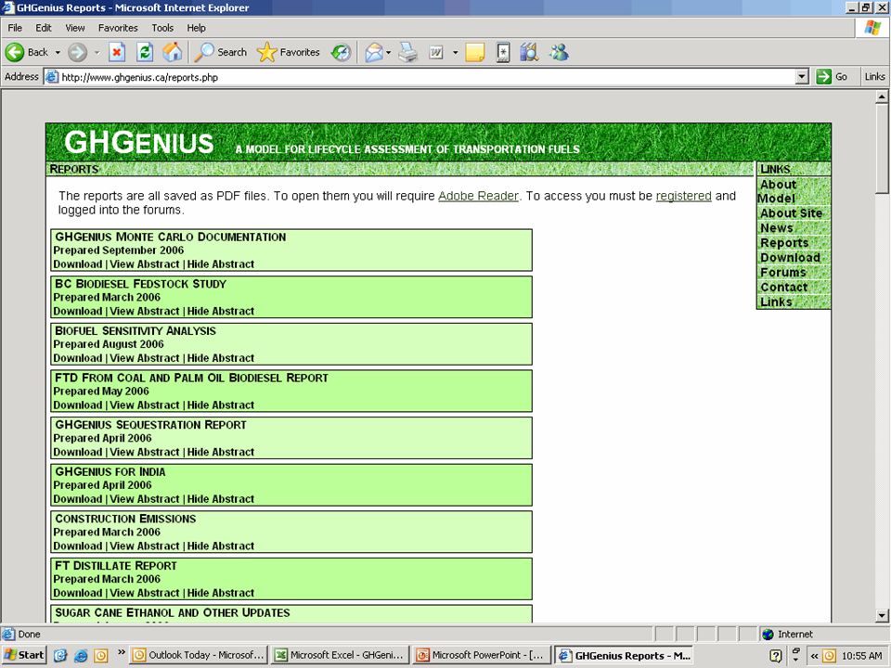Click the help question mark tray icon
Image resolution: width=891 pixels, height=668 pixels.
[776, 656]
